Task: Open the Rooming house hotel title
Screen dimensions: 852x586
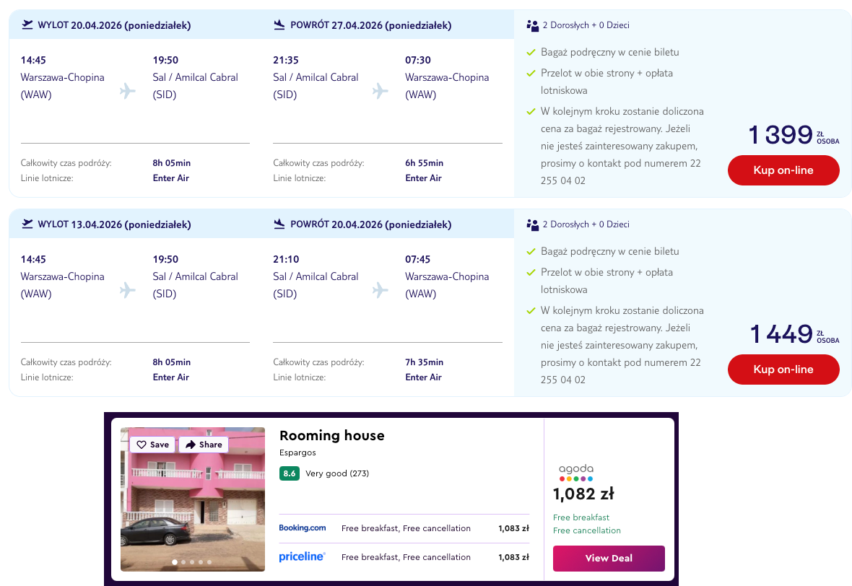Action: point(332,435)
